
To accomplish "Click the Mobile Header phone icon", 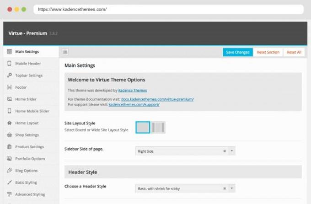I will (9, 64).
